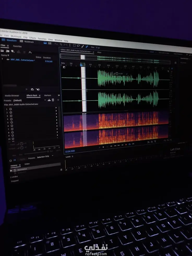Toggle the Loop Playback button
The image size is (192, 256).
(x=130, y=144)
